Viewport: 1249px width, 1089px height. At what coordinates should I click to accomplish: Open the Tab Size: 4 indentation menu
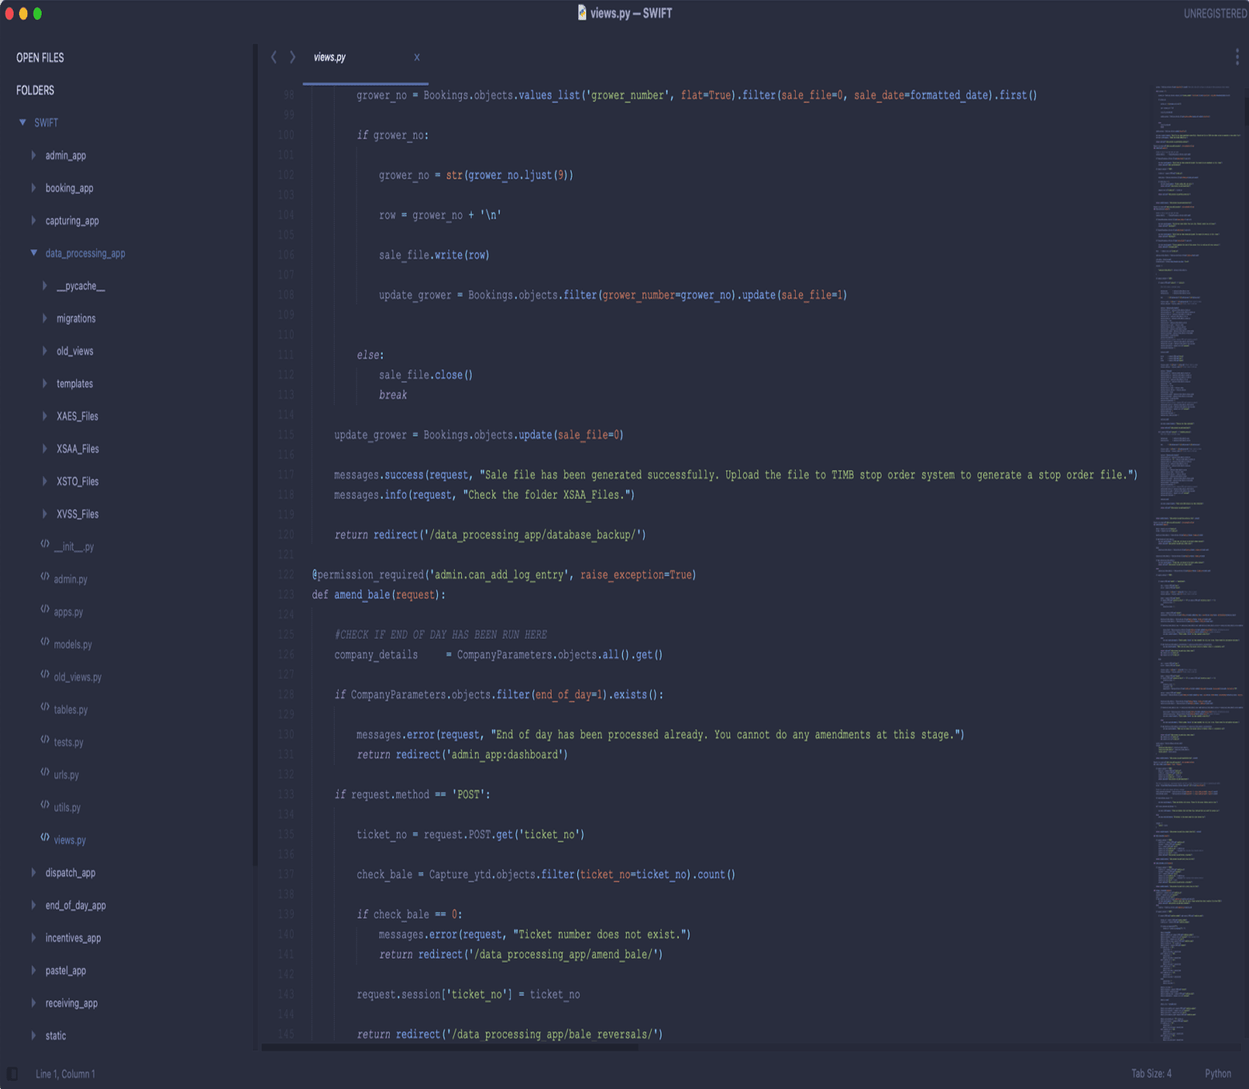[1151, 1074]
